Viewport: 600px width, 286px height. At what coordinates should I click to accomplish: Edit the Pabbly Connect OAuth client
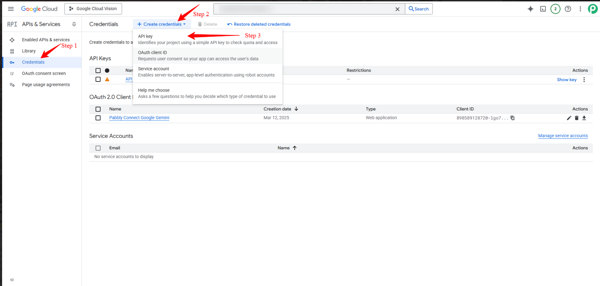pyautogui.click(x=569, y=118)
